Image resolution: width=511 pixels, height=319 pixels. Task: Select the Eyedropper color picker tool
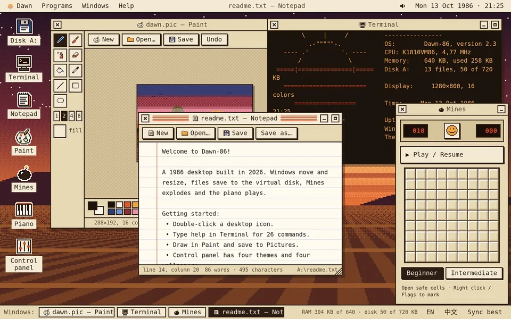(x=75, y=70)
